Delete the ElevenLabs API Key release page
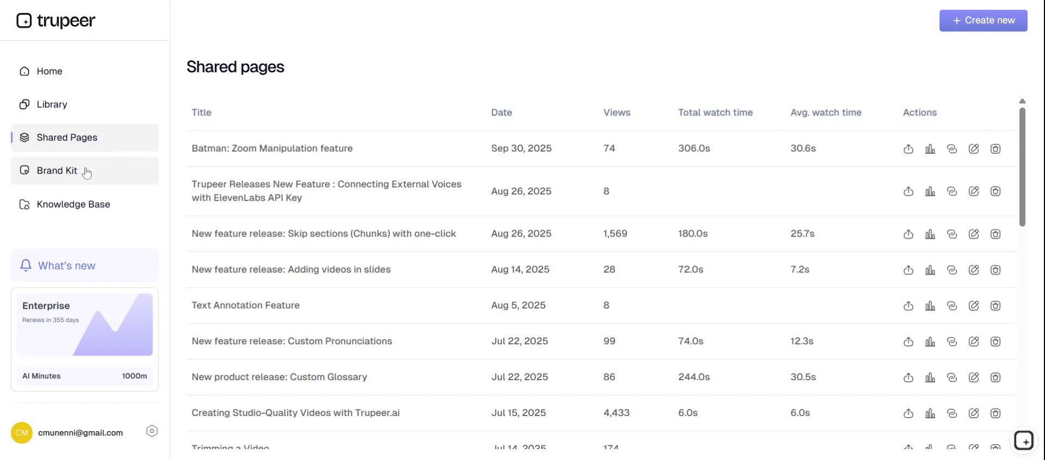Screen dimensions: 1045x460 pos(995,191)
